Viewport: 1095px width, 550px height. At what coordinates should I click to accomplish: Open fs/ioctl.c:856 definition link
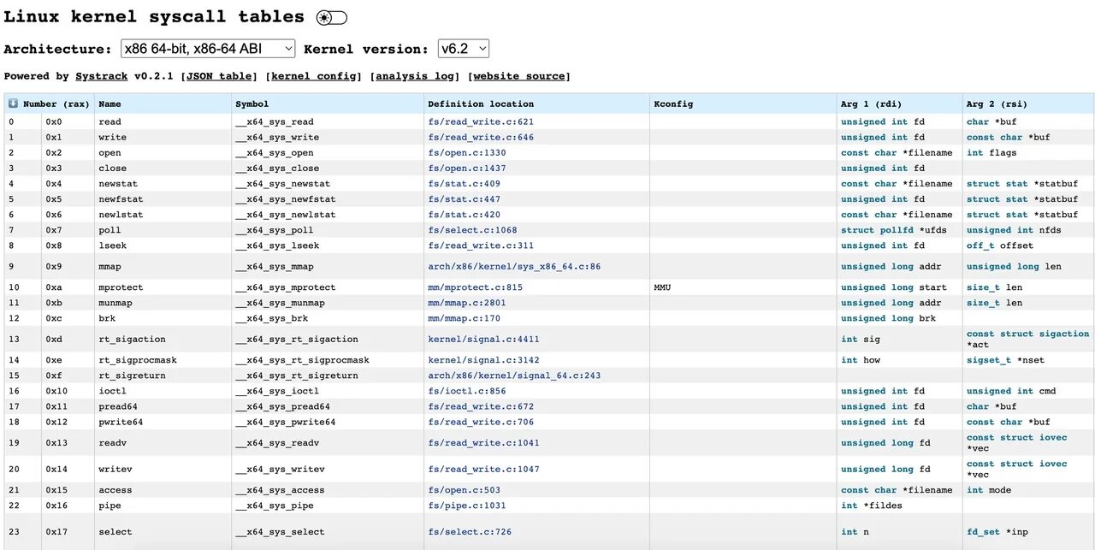click(x=467, y=390)
